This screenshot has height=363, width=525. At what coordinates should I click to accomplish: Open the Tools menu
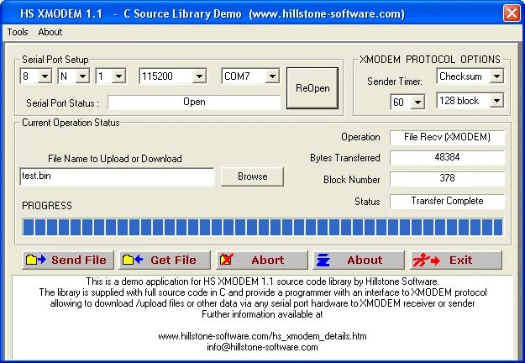coord(18,32)
